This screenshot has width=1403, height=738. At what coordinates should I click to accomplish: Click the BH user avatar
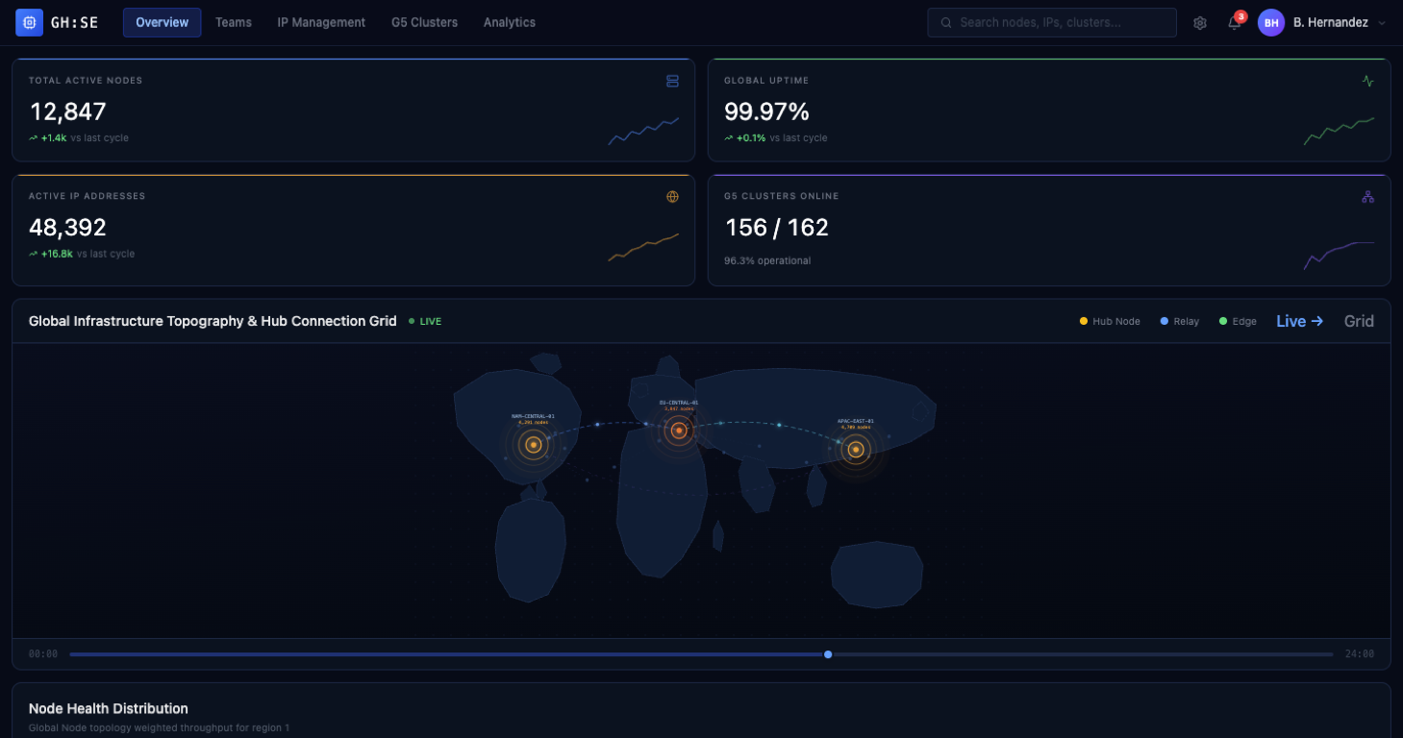pos(1271,23)
